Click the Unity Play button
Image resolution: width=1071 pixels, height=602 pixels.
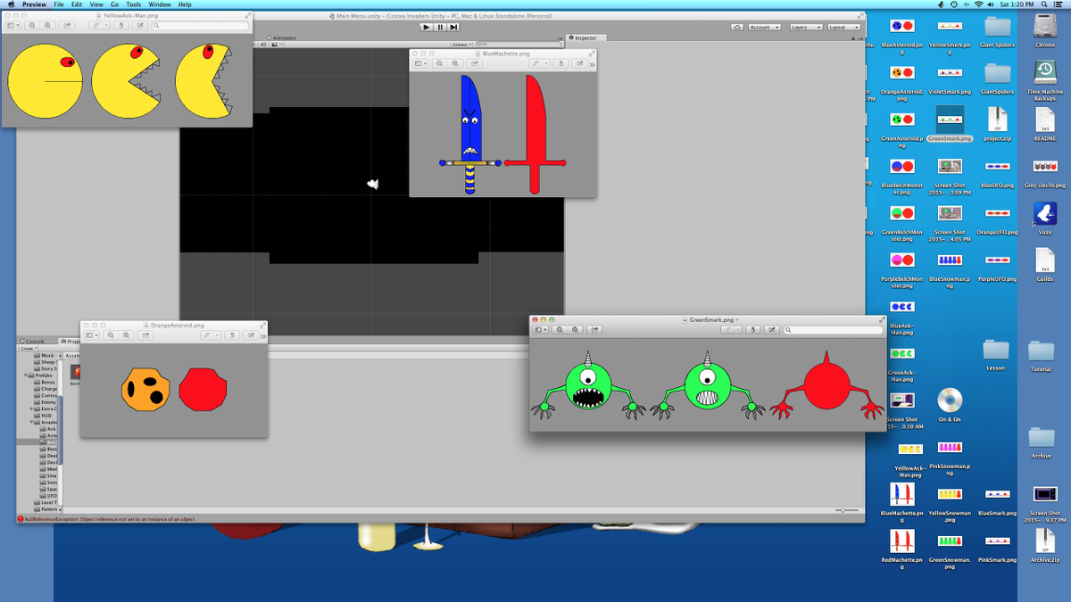pos(427,27)
